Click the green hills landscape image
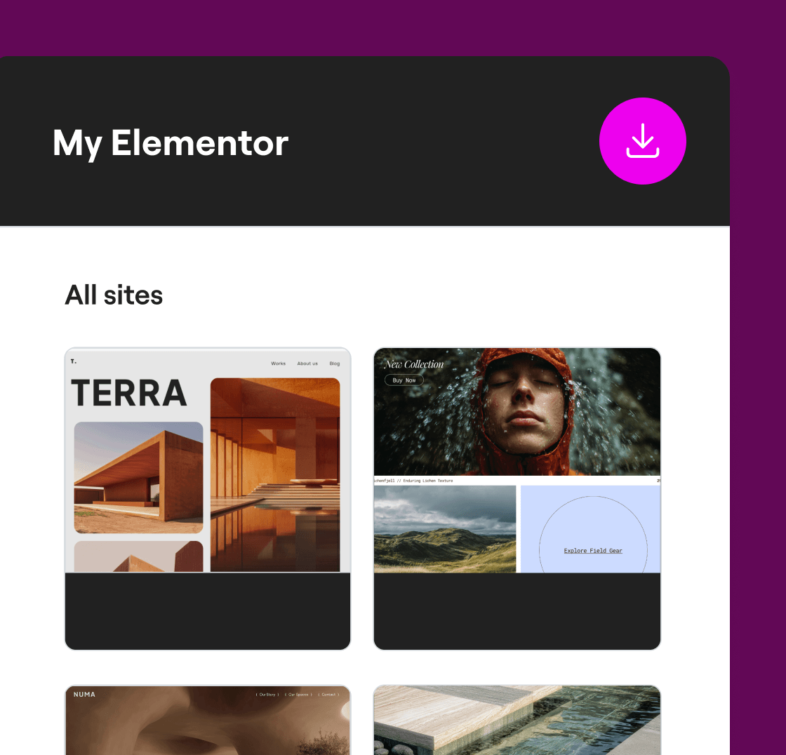This screenshot has height=755, width=786. pos(445,529)
